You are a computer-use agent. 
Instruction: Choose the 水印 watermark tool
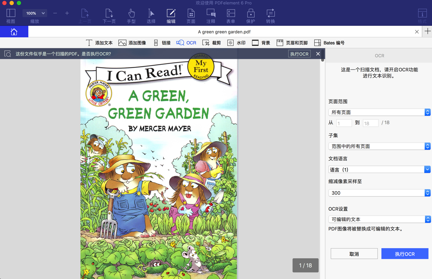click(x=236, y=43)
